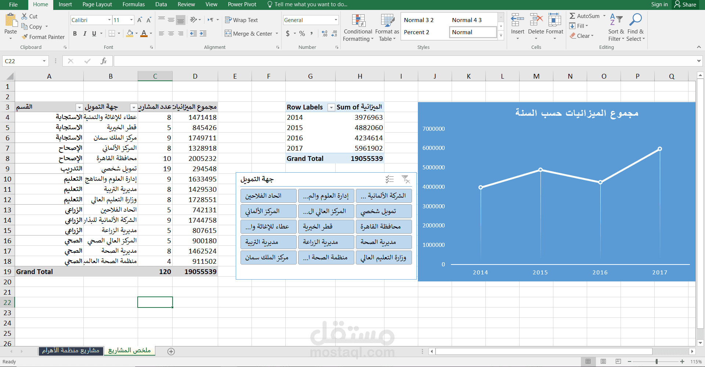Viewport: 705px width, 367px height.
Task: Decrease the cell indent
Action: point(194,33)
